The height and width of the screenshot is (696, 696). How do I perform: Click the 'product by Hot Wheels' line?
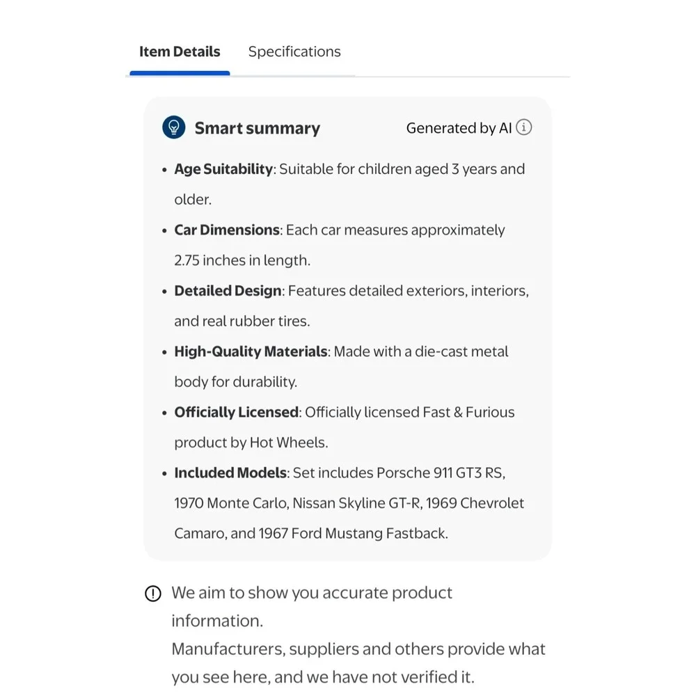[x=251, y=443]
